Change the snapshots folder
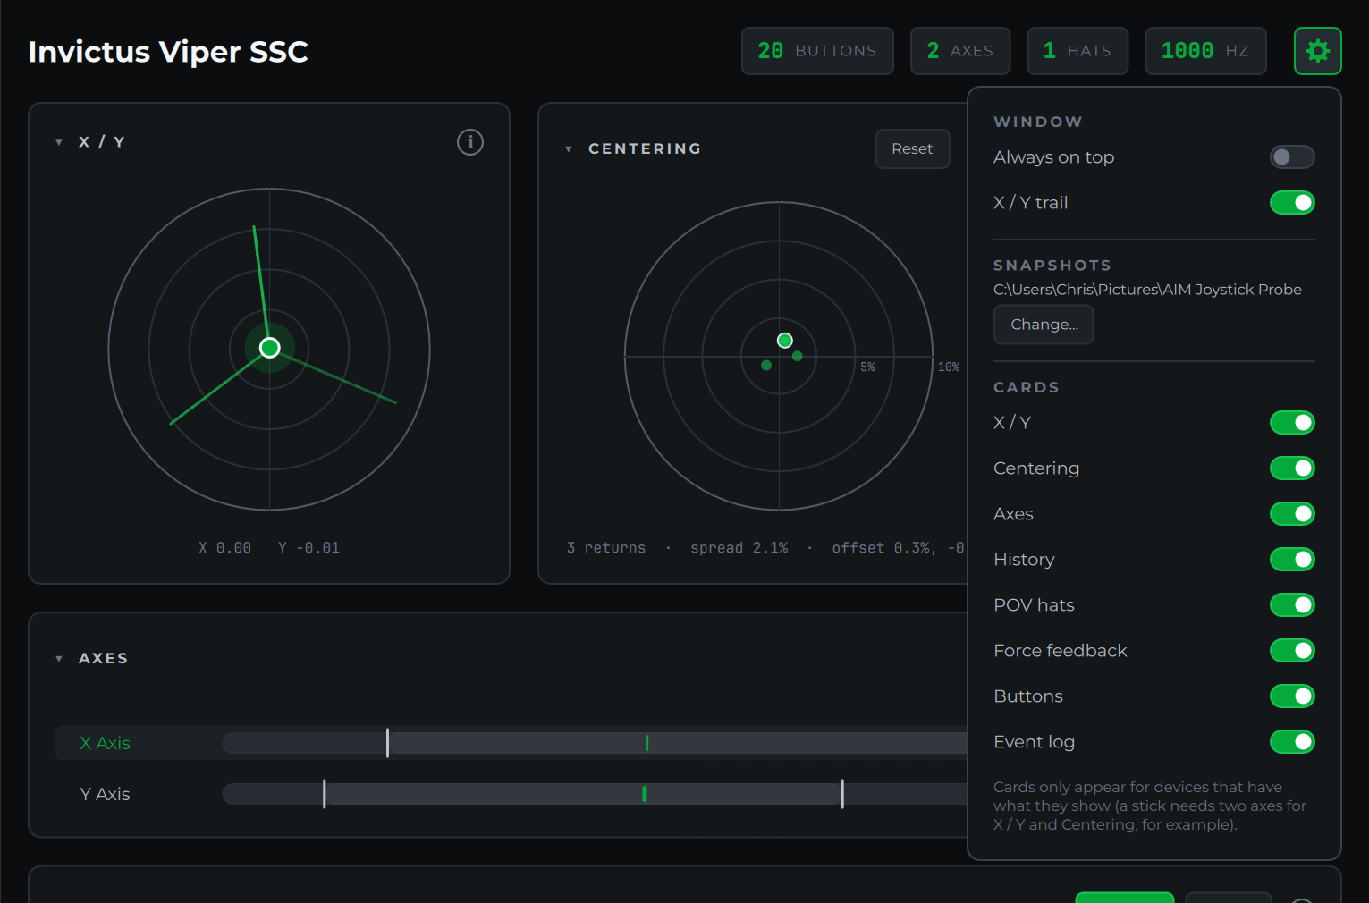The height and width of the screenshot is (903, 1369). pyautogui.click(x=1044, y=325)
